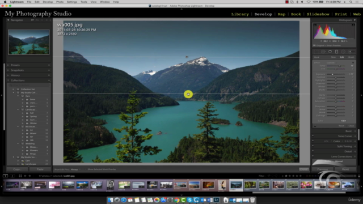
Task: Click the Navigator preview thumbnail
Action: [29, 42]
